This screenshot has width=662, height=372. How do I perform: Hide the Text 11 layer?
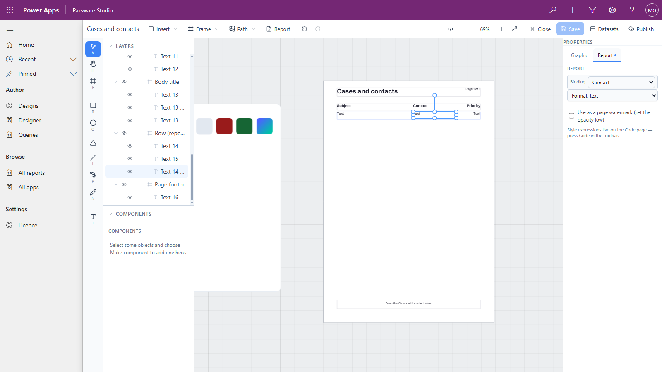coord(130,56)
